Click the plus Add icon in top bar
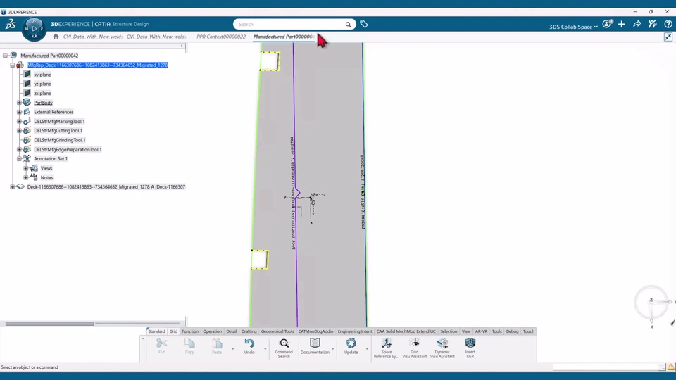The image size is (676, 380). 622,24
